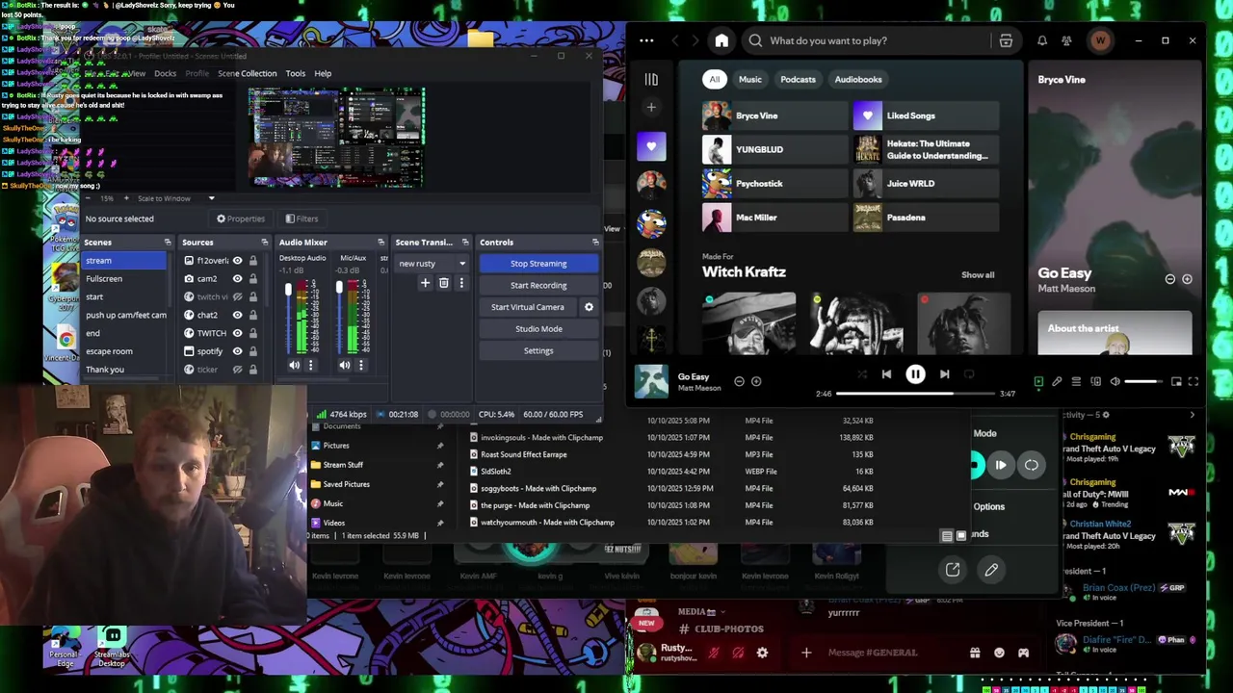Viewport: 1233px width, 693px height.
Task: Open Spotify Friend Activity icon
Action: pyautogui.click(x=1066, y=40)
